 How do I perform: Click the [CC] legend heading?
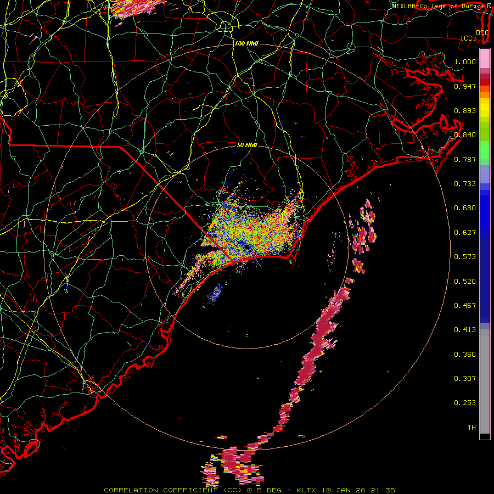(469, 38)
